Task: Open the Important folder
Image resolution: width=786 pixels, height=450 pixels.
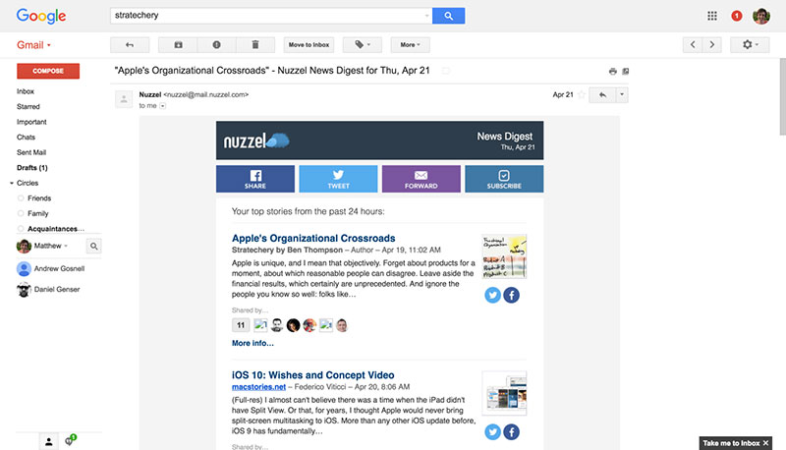Action: pyautogui.click(x=31, y=122)
